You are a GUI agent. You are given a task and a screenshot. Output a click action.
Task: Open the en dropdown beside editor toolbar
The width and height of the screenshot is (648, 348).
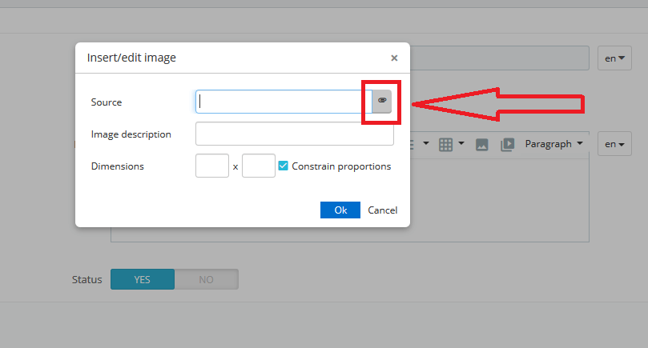614,144
